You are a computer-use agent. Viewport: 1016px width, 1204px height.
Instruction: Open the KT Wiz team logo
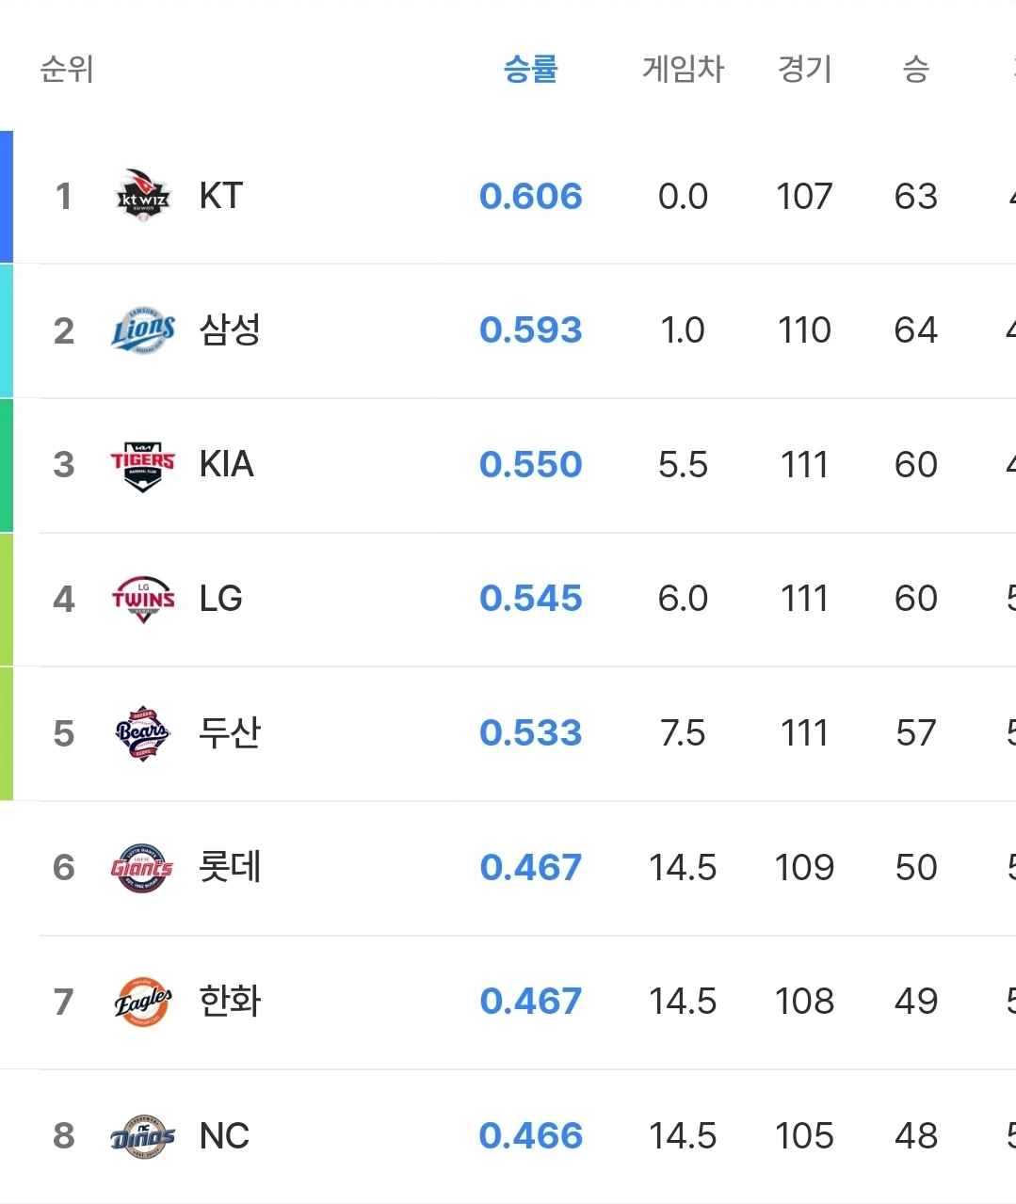pos(143,196)
